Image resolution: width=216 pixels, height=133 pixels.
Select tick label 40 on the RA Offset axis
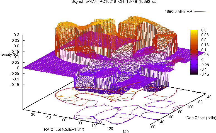pos(48,117)
